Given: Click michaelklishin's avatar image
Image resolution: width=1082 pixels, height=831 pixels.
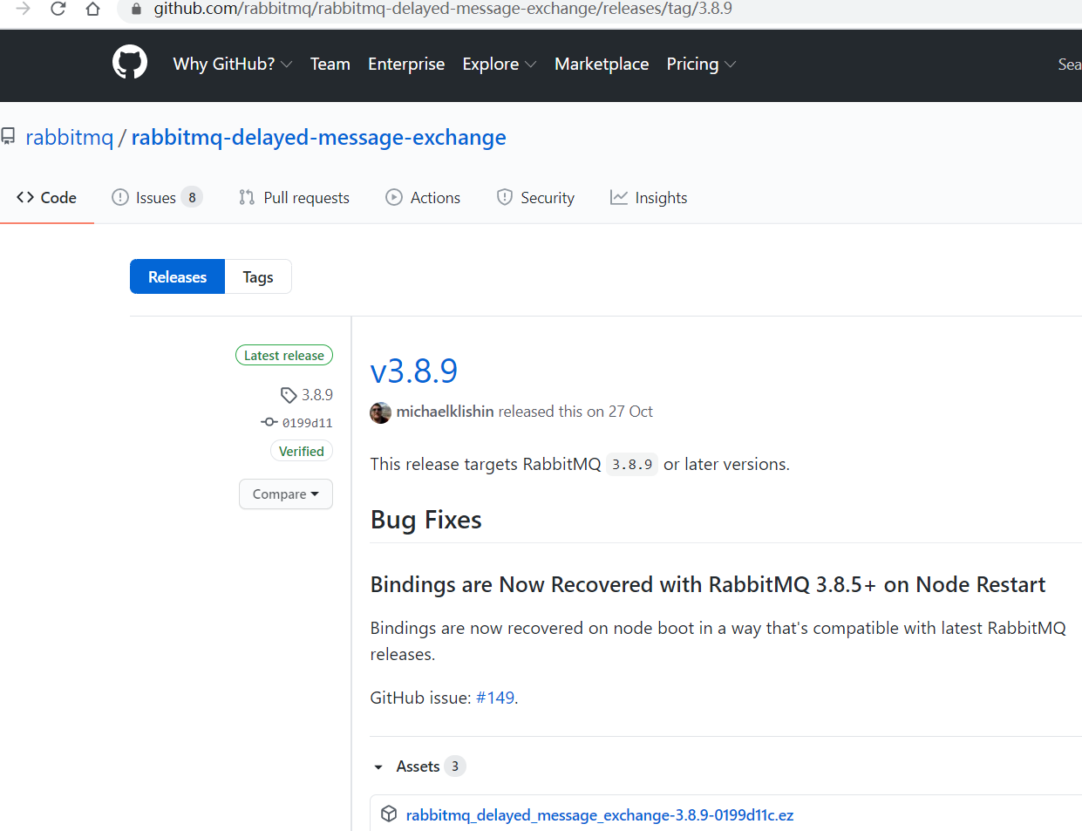Looking at the screenshot, I should (x=380, y=412).
